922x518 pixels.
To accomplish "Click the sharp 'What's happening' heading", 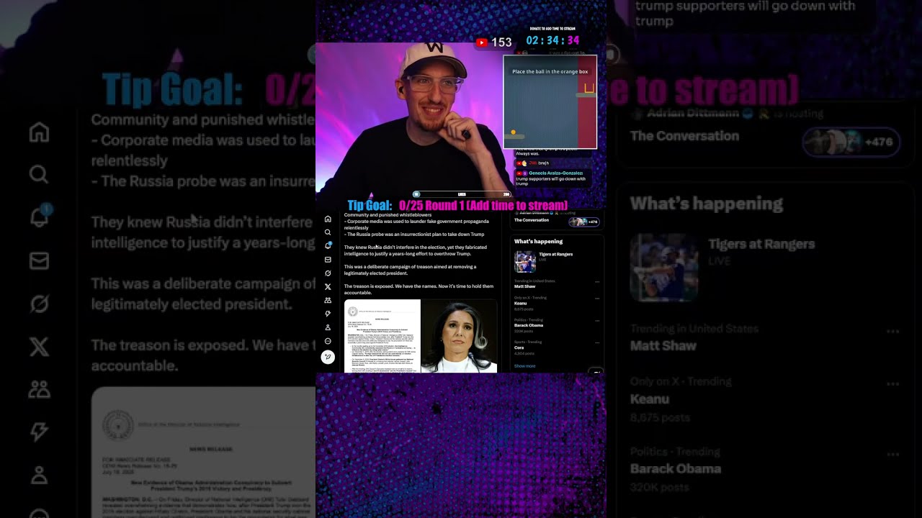I will click(x=539, y=242).
